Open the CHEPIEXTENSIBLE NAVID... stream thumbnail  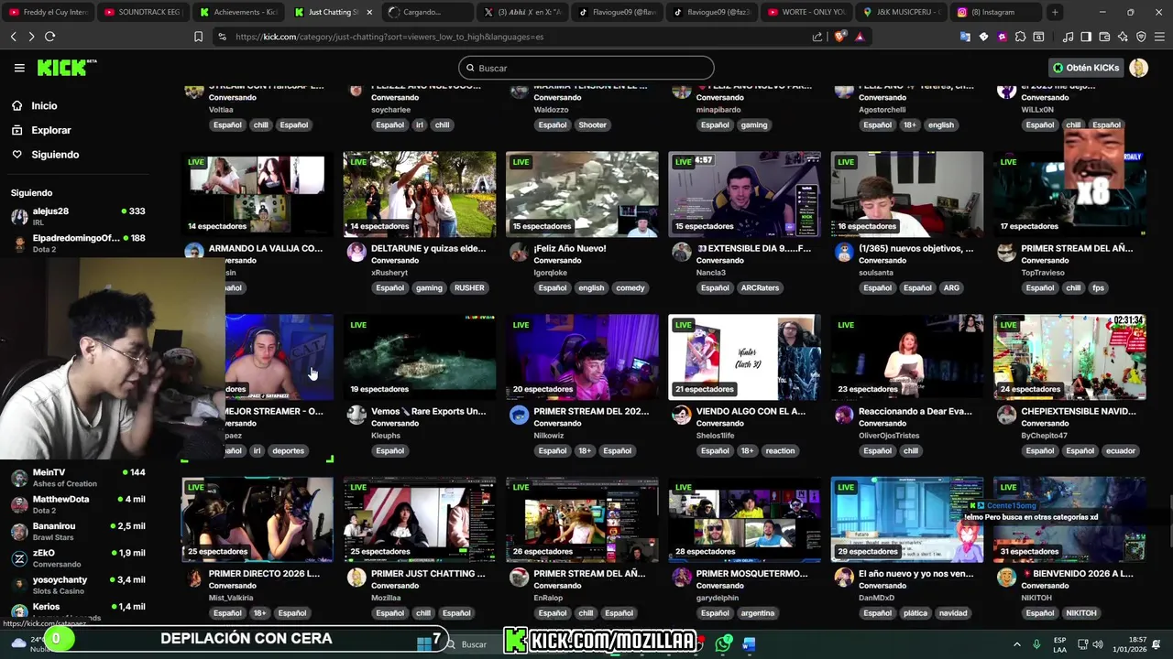click(1069, 357)
